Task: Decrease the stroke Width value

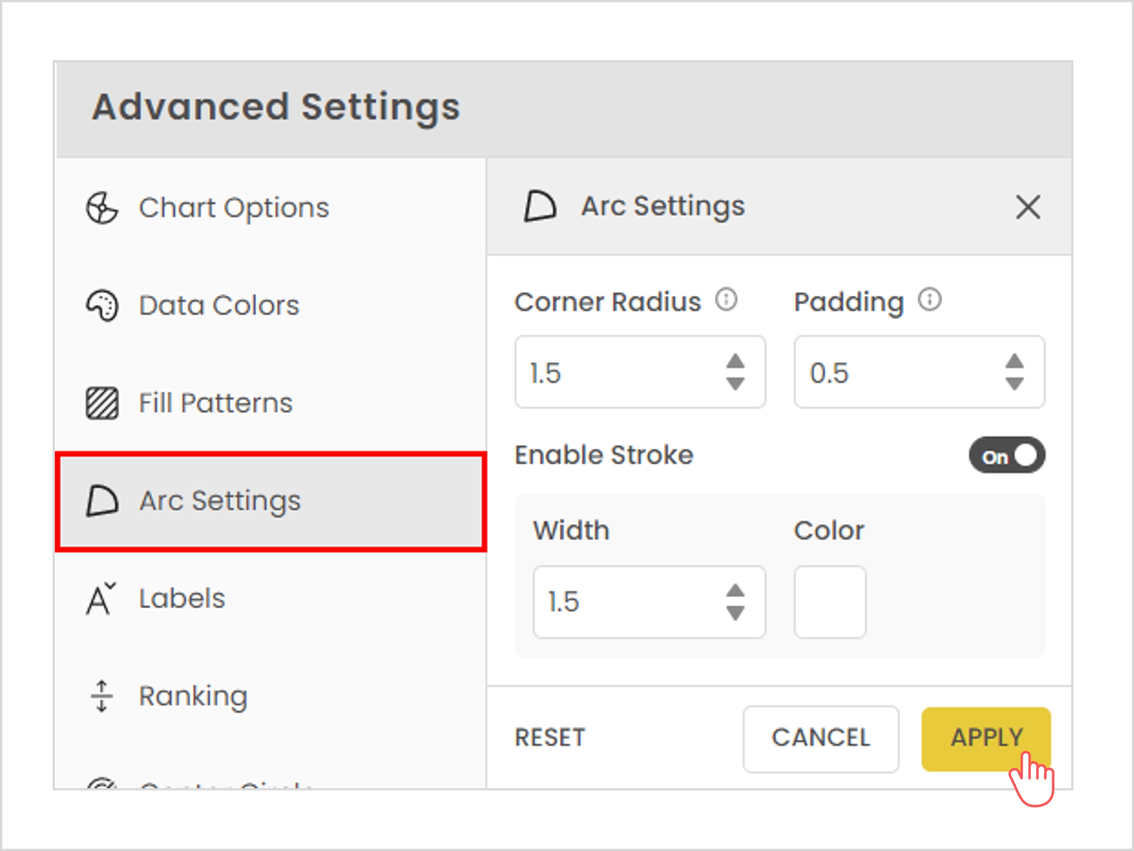Action: pos(735,613)
